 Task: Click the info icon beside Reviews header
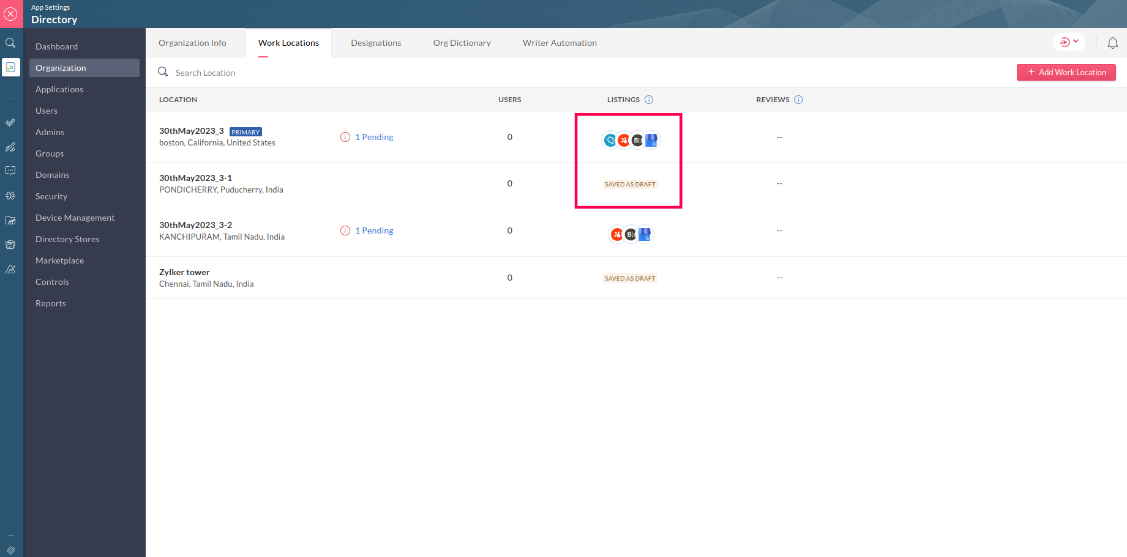798,100
